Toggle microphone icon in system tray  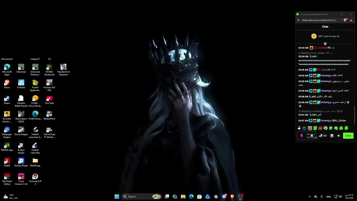coord(322,197)
